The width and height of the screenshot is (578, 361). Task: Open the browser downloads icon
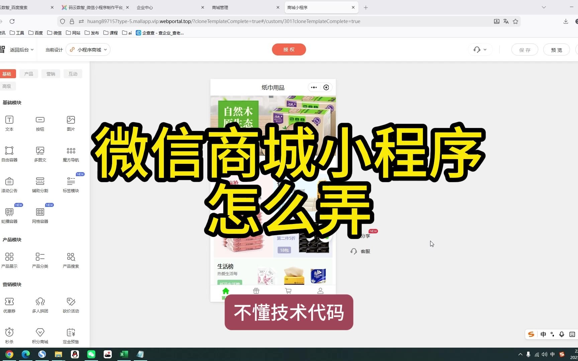(x=566, y=21)
